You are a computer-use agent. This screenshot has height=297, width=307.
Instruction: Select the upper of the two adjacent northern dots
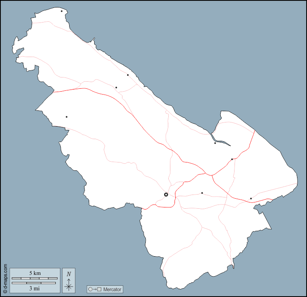click(x=128, y=75)
